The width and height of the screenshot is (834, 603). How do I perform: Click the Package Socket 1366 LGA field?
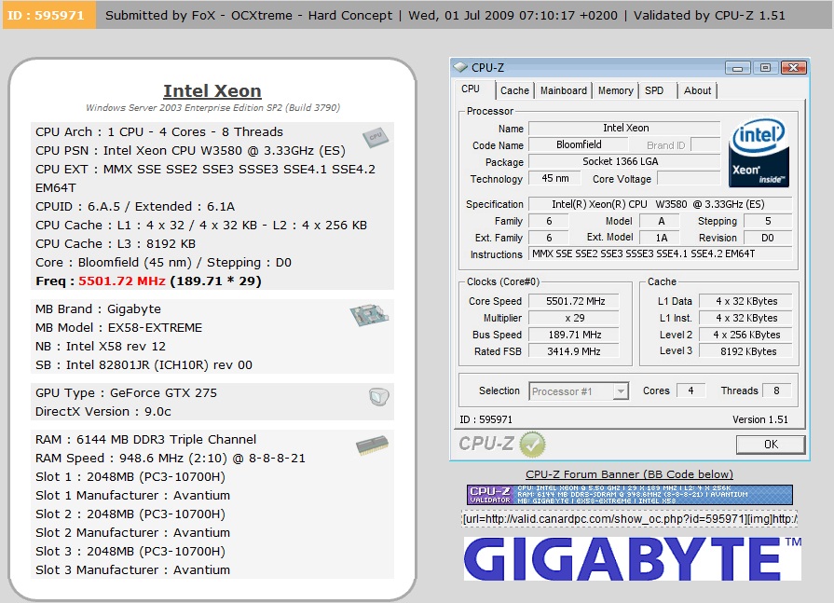click(624, 161)
